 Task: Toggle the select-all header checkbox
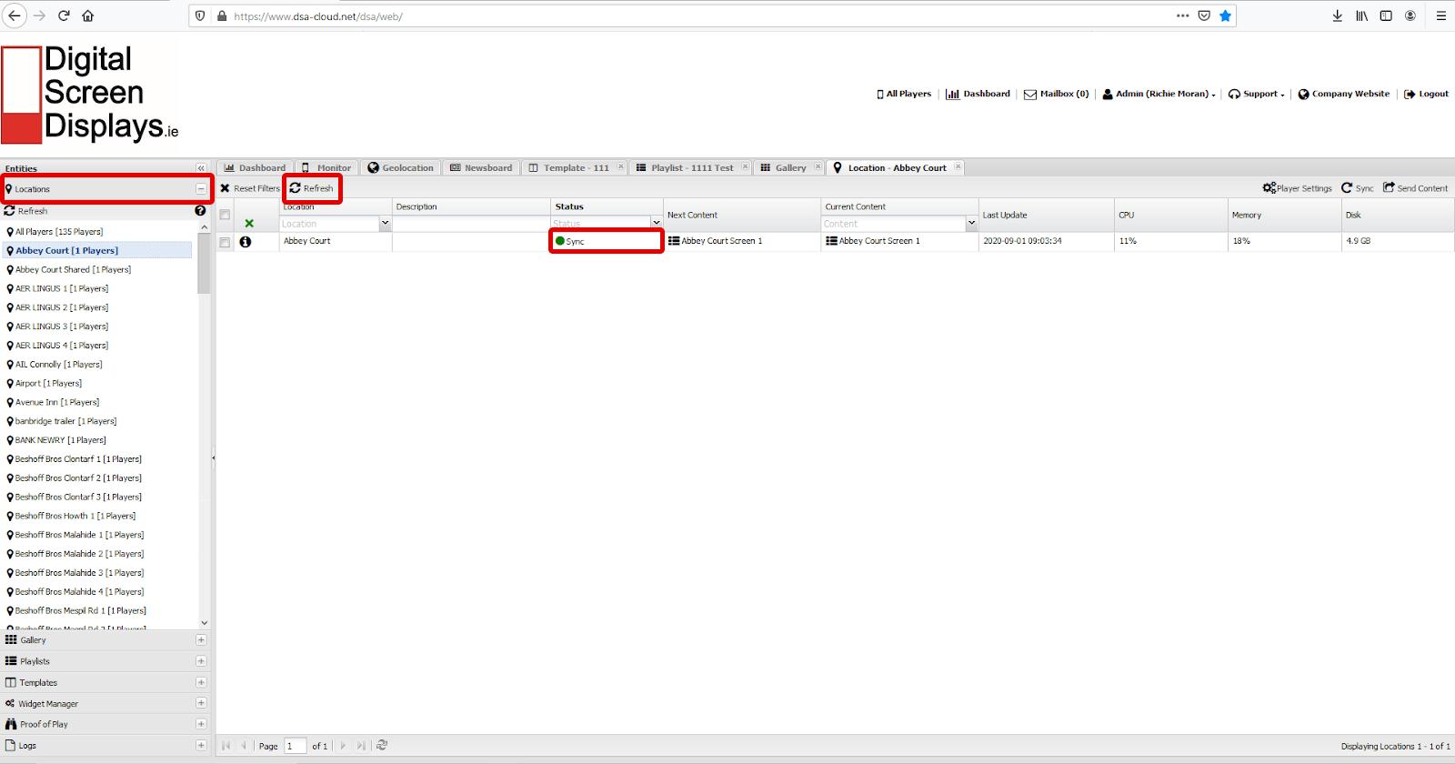click(x=225, y=215)
